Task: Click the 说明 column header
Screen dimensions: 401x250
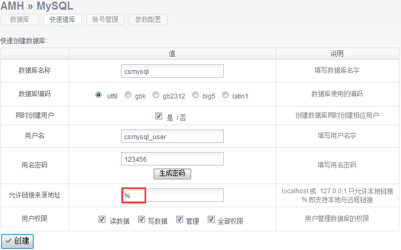Action: coord(337,54)
